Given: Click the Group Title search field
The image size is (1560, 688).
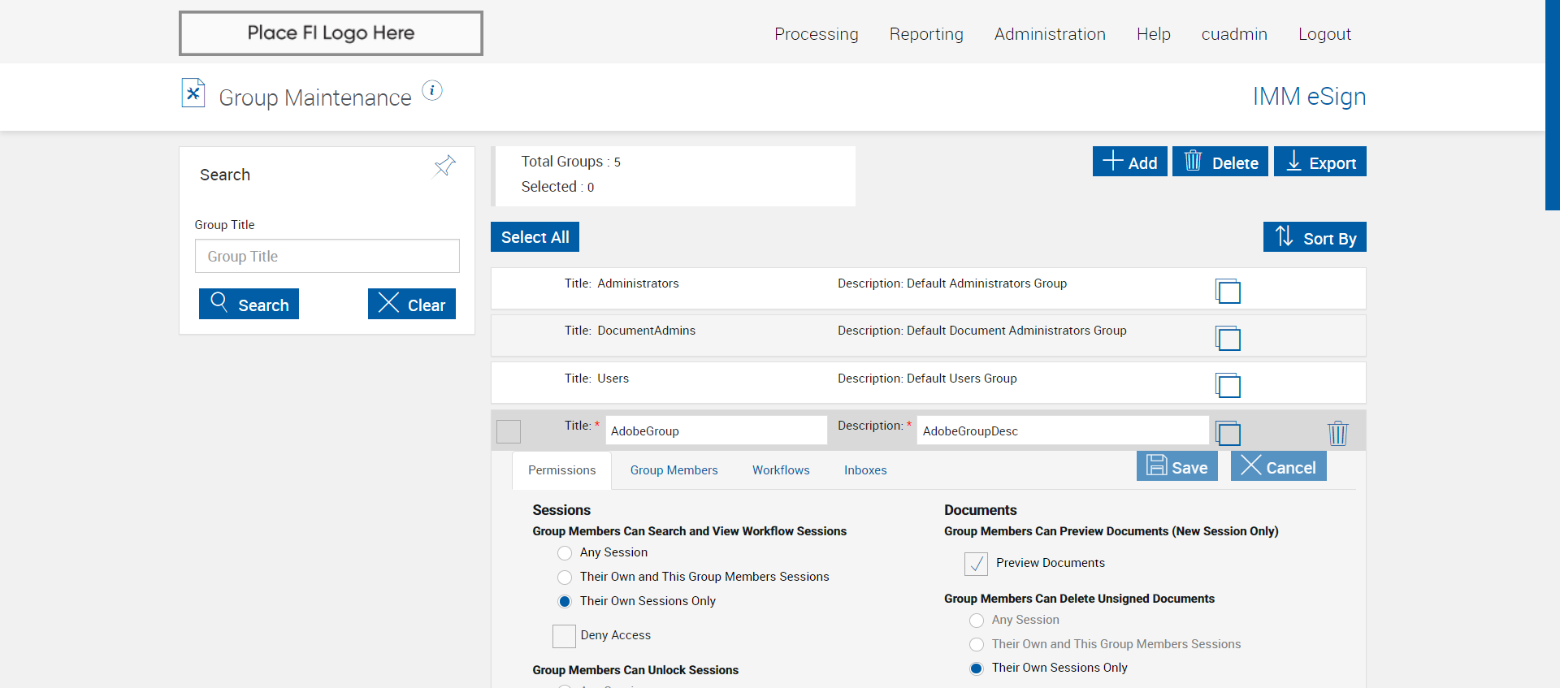Looking at the screenshot, I should [x=327, y=257].
